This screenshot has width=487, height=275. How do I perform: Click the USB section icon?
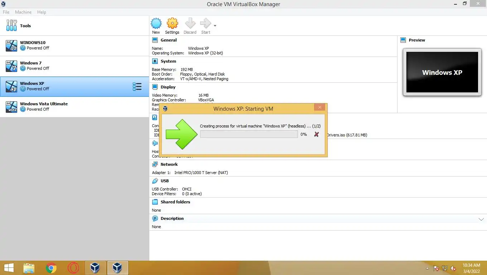pos(155,181)
